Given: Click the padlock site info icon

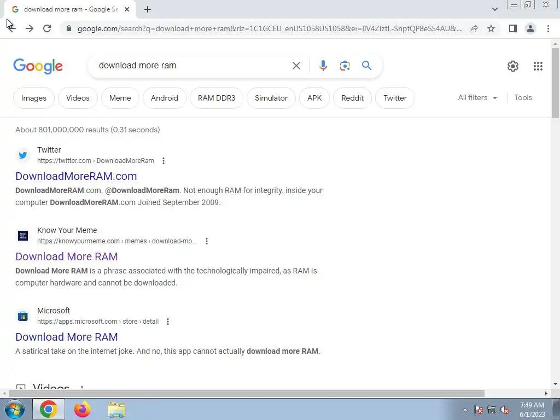Looking at the screenshot, I should pos(69,28).
